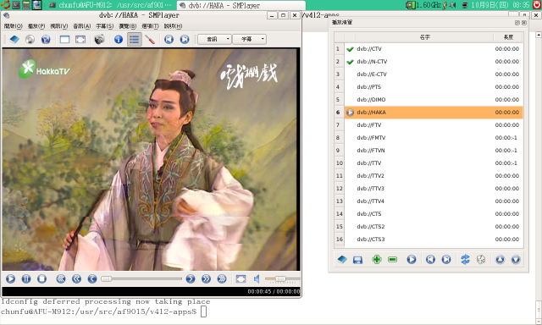Open the 選項(T) menu
The width and height of the screenshot is (542, 325).
pos(150,26)
